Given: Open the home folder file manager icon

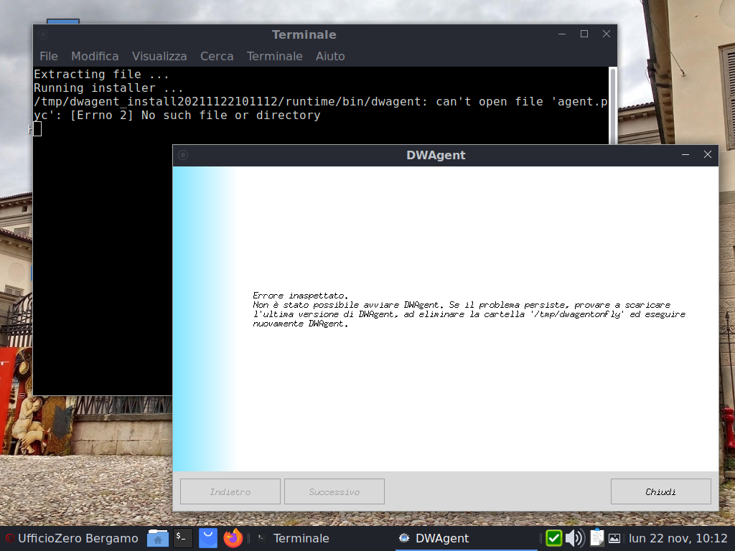Looking at the screenshot, I should (x=158, y=538).
